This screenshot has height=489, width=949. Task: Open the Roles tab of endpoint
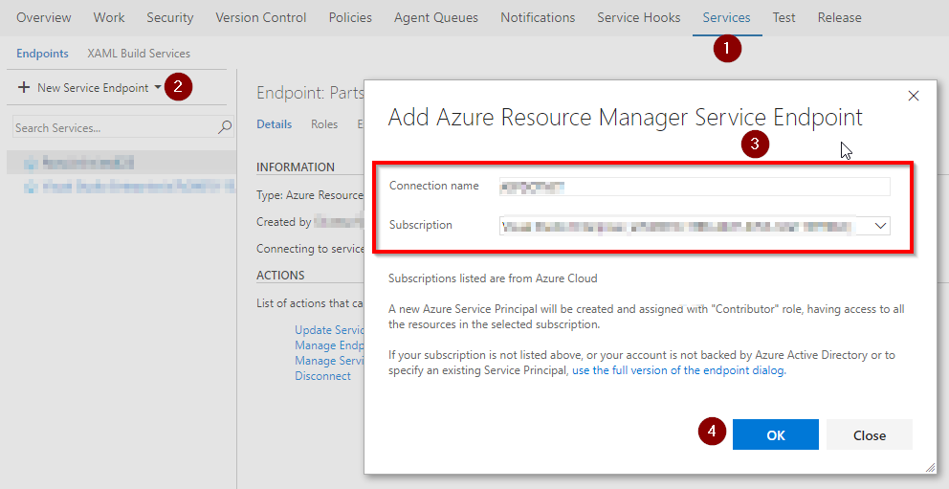324,124
